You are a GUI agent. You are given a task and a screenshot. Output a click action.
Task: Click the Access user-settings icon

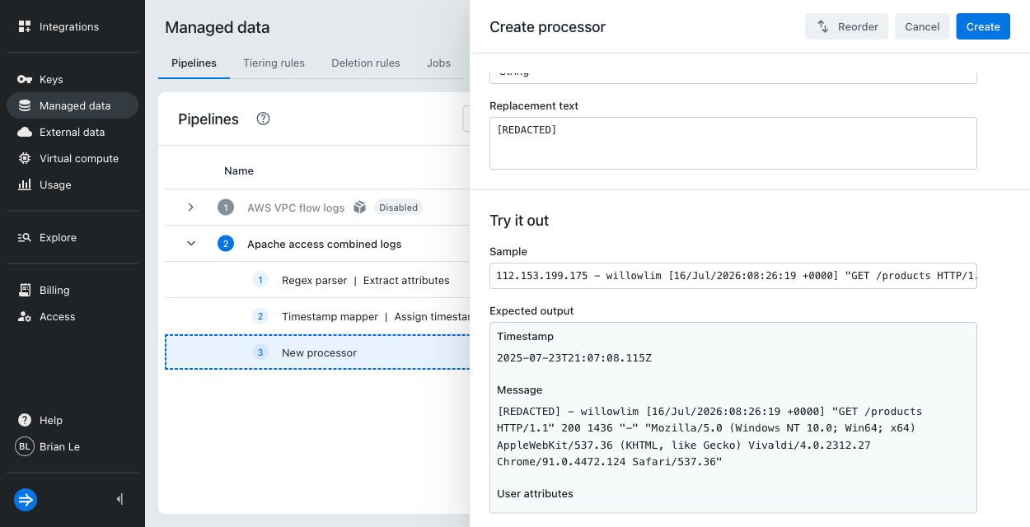pos(25,316)
